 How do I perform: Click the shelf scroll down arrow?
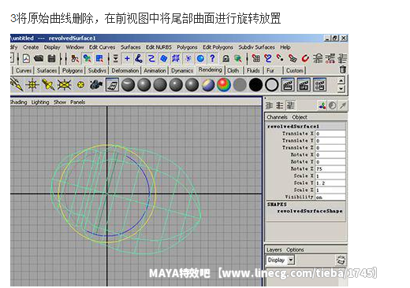(341, 88)
